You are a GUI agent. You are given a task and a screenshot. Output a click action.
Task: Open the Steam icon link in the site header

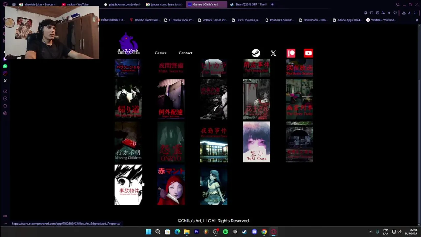256,53
